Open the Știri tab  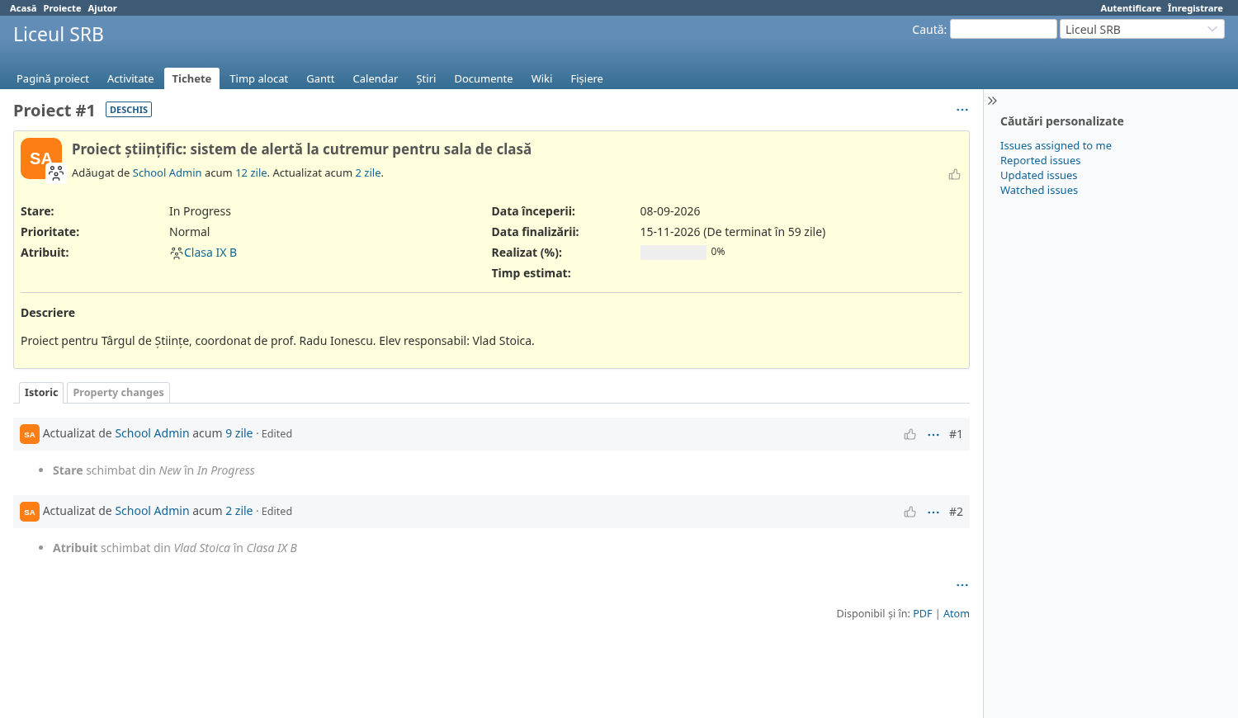tap(426, 78)
